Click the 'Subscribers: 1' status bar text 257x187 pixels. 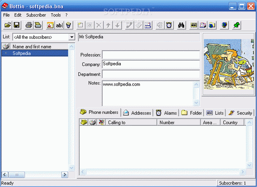[233, 183]
